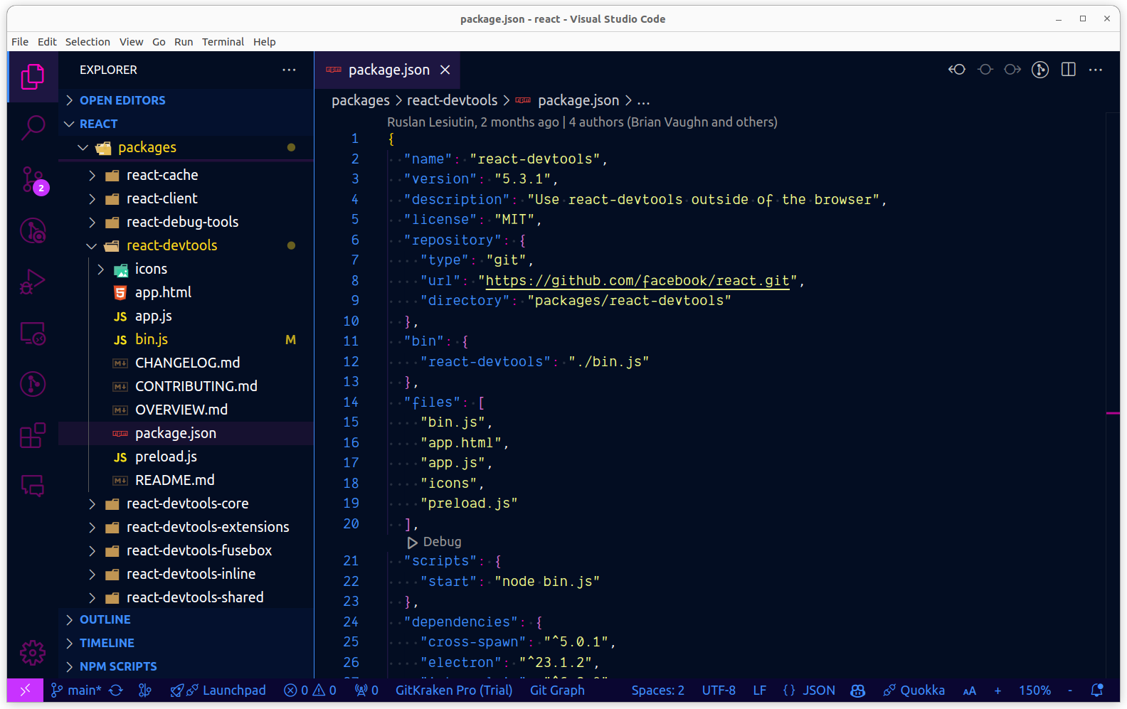Screen dimensions: 1127x709
Task: Change the JSON language mode
Action: (819, 690)
